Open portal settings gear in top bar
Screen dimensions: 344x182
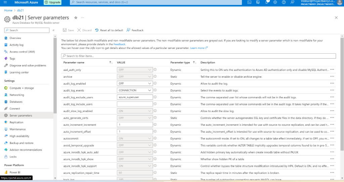275,2
